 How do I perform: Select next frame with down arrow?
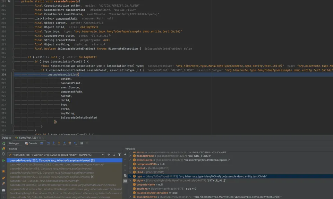point(114,155)
